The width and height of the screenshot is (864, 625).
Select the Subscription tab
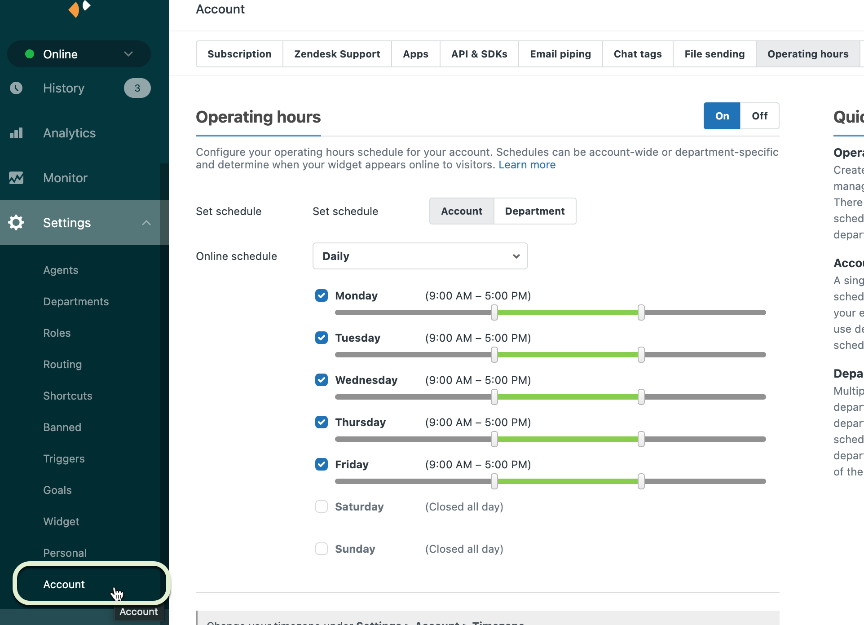coord(239,53)
